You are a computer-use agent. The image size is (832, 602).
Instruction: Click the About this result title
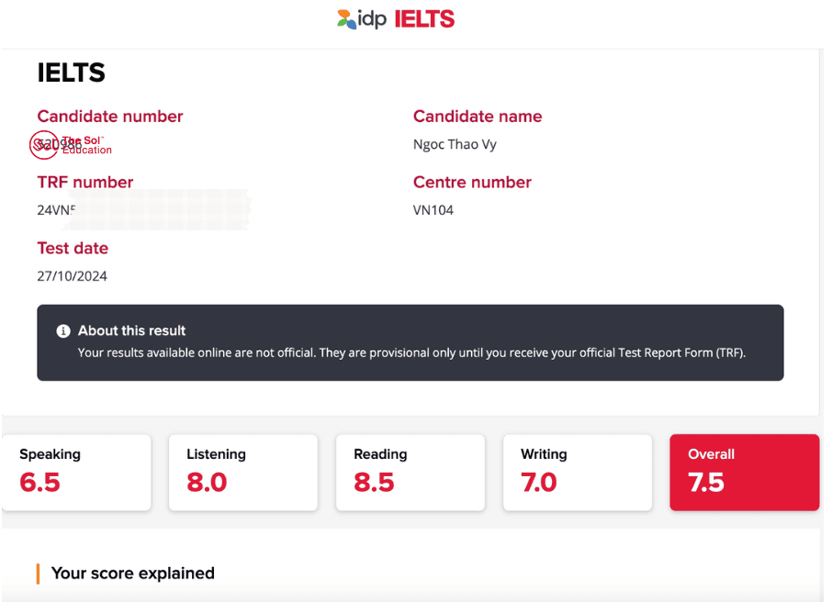click(x=131, y=330)
